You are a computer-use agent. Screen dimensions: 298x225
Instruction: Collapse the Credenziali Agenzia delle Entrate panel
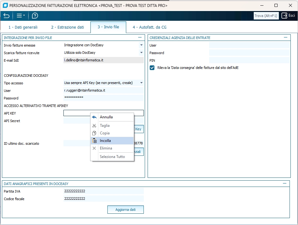[285, 37]
